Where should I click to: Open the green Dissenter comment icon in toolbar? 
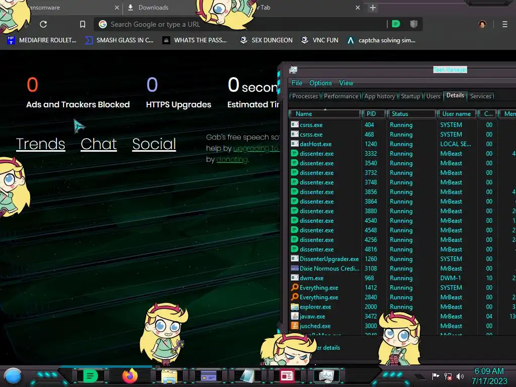(396, 24)
